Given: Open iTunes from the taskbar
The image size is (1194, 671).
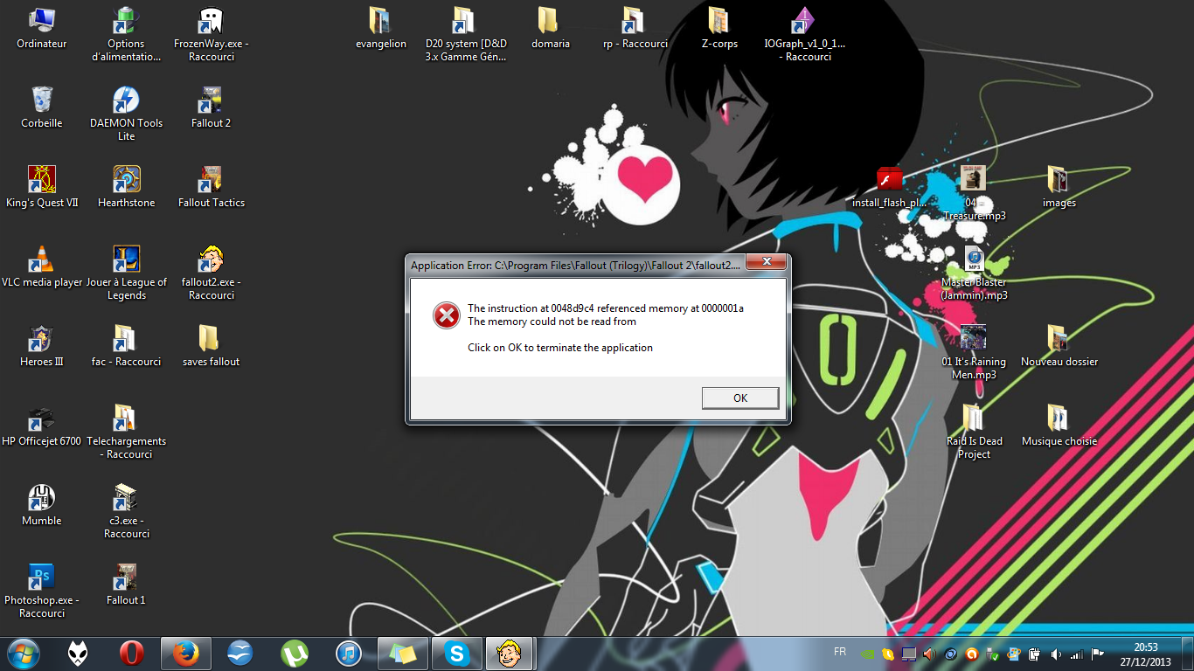Looking at the screenshot, I should pyautogui.click(x=348, y=654).
